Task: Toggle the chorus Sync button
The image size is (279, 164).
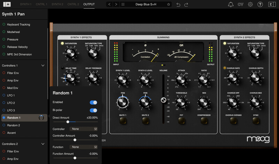Action: click(x=256, y=120)
